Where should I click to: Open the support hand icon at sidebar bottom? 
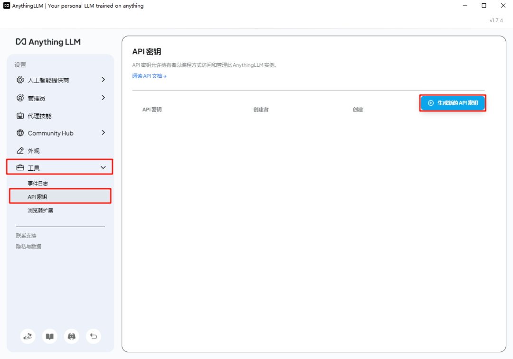point(28,336)
